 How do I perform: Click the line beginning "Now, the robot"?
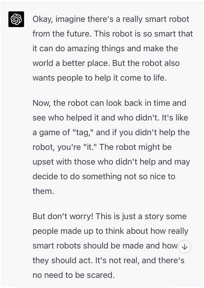(109, 103)
